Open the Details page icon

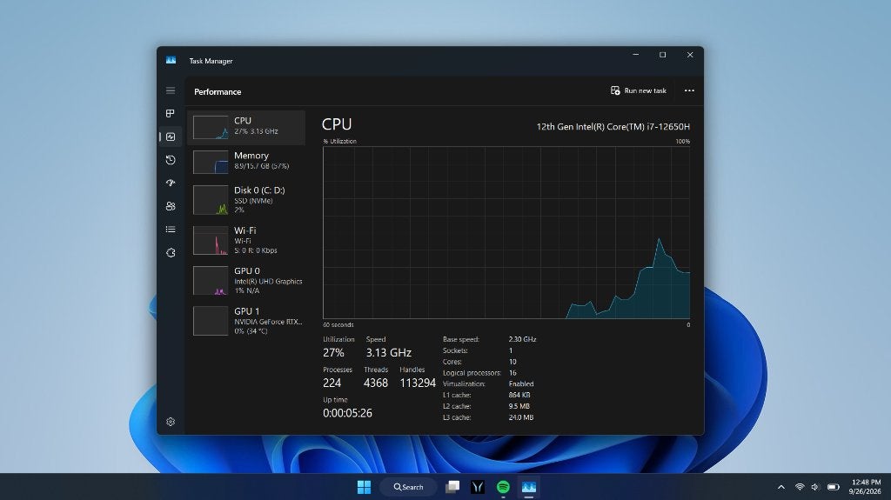click(x=171, y=230)
